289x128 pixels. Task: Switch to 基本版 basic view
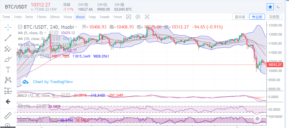pyautogui.click(x=240, y=17)
